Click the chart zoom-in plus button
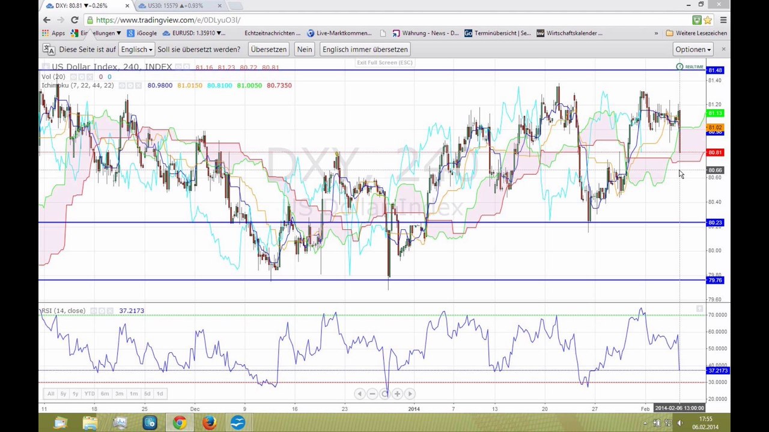 (397, 394)
